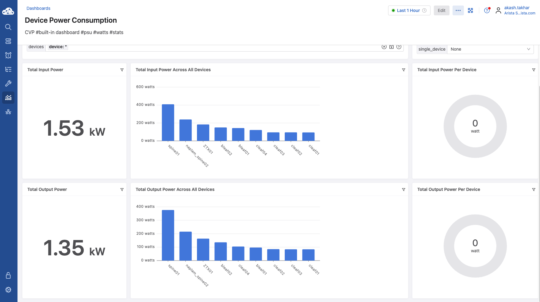Screen dimensions: 540x302
Task: Open the search icon in sidebar
Action: point(8,27)
